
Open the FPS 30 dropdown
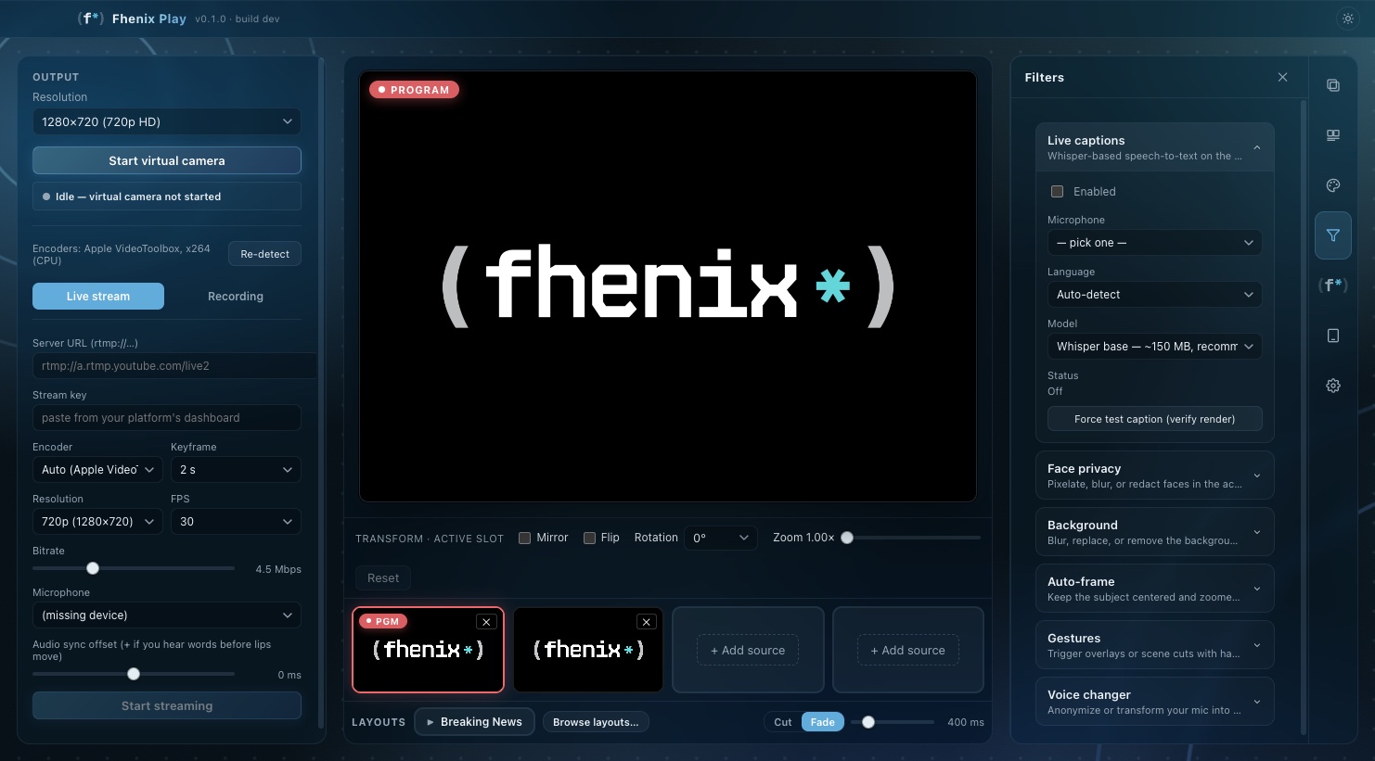pyautogui.click(x=236, y=522)
